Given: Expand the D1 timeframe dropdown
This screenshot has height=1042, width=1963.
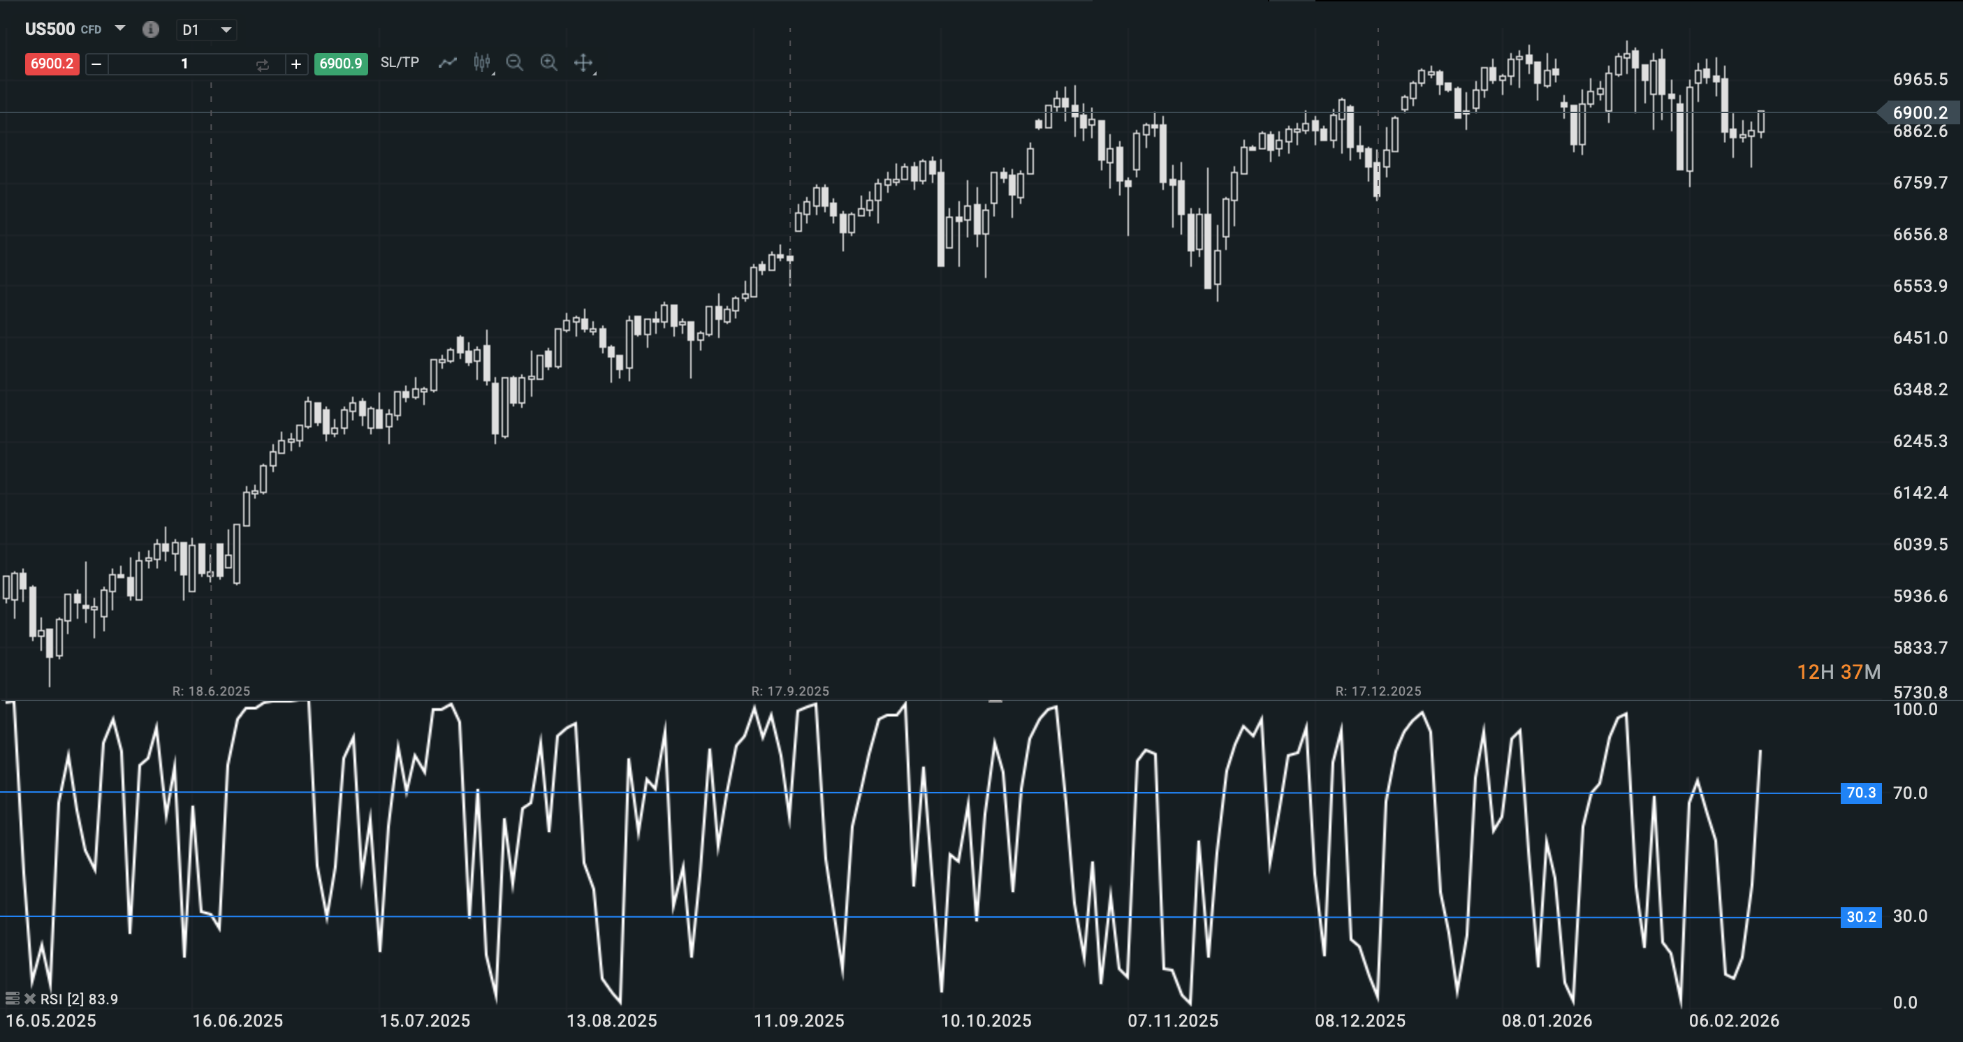Looking at the screenshot, I should click(x=226, y=31).
